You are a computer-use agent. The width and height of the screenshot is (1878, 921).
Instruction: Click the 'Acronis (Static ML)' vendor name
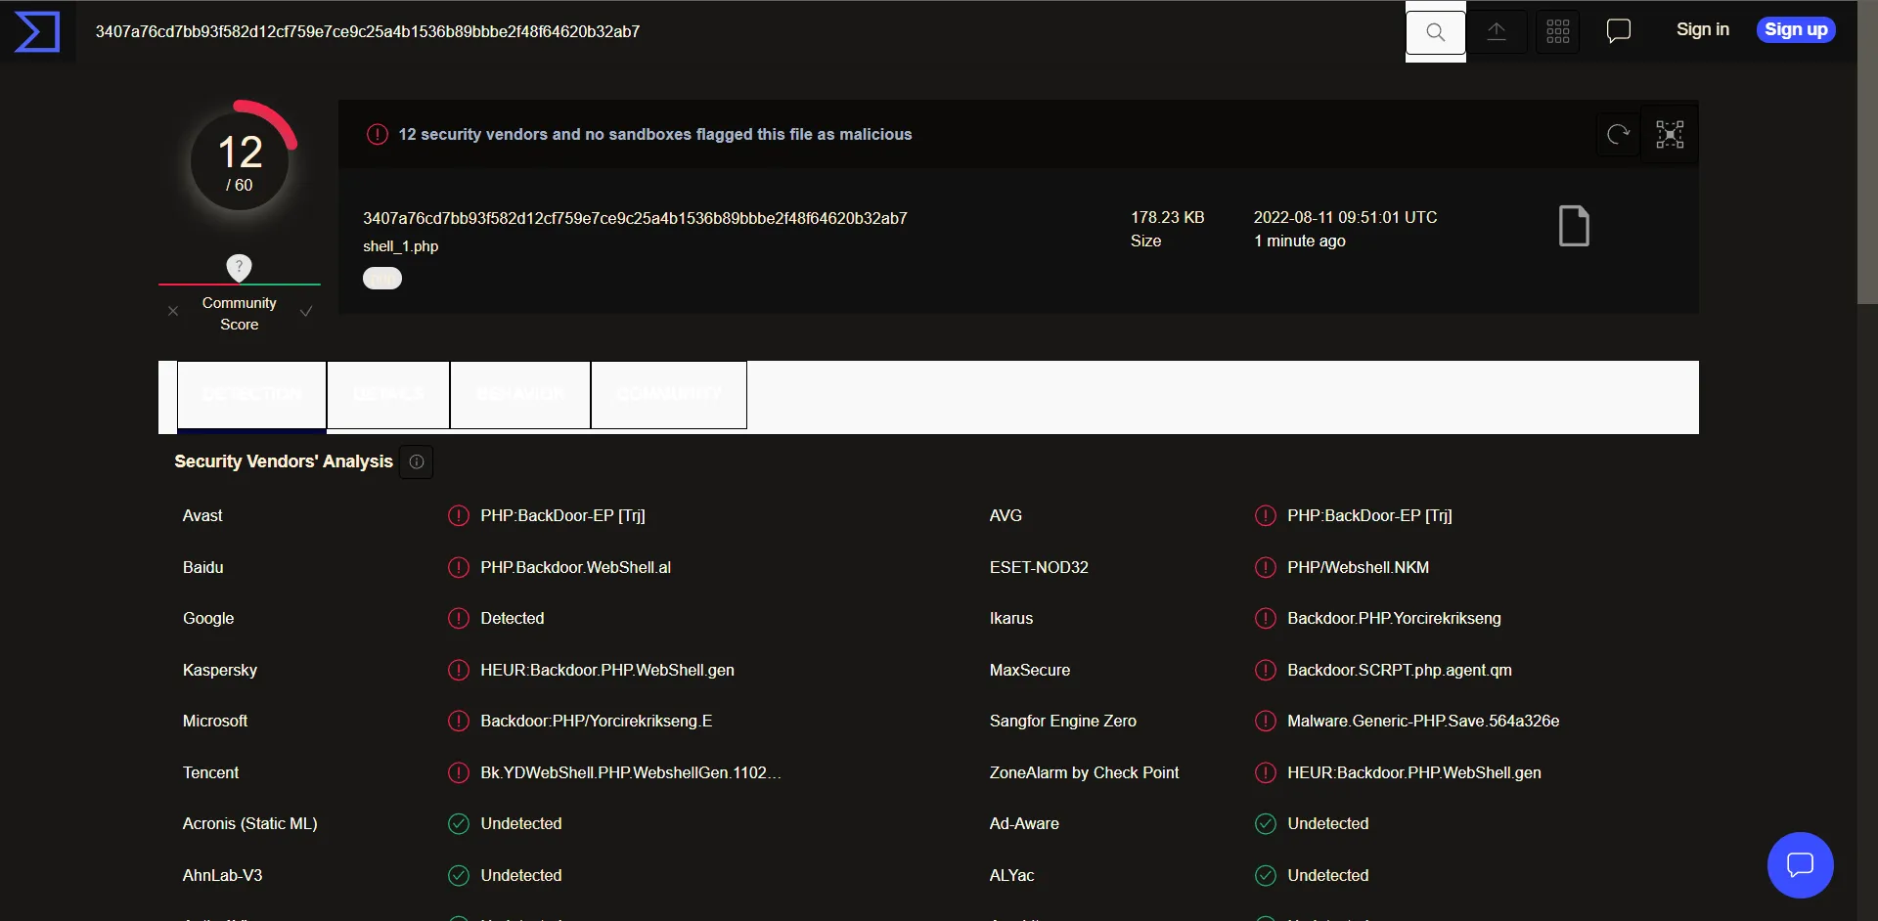250,823
